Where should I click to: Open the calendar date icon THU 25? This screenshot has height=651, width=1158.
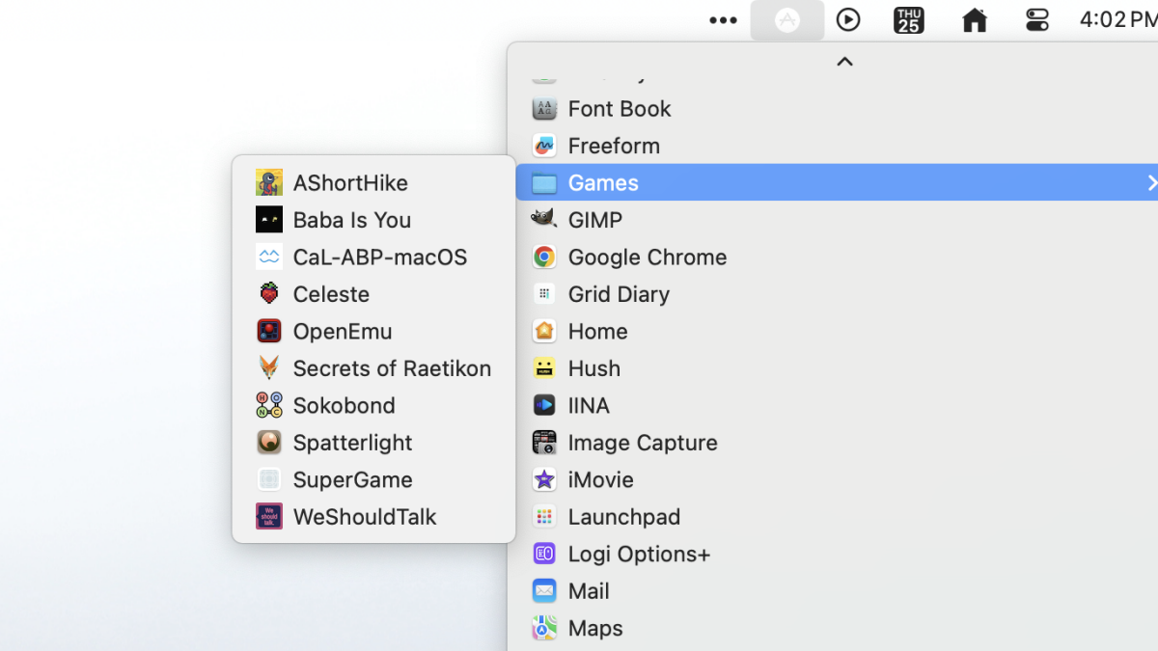[x=909, y=20]
